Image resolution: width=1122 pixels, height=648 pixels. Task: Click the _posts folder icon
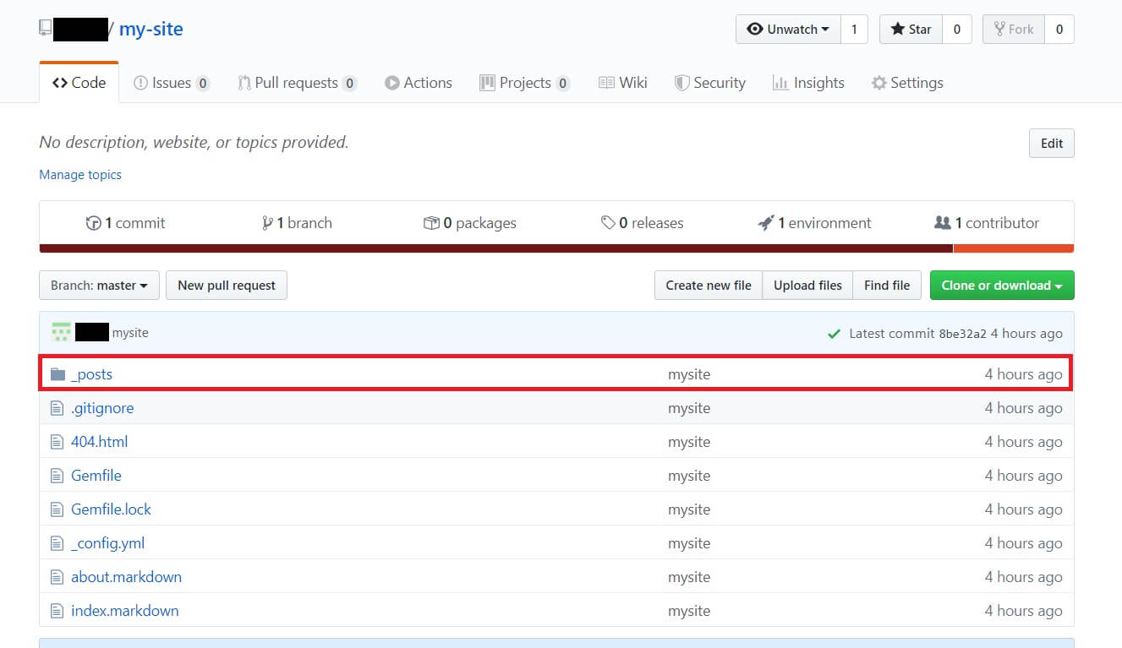57,374
